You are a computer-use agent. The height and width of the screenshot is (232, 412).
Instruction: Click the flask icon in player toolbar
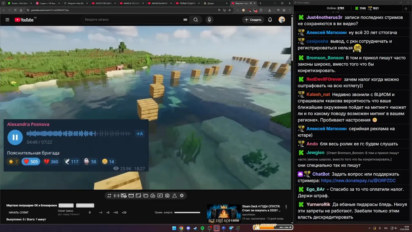click(x=174, y=196)
